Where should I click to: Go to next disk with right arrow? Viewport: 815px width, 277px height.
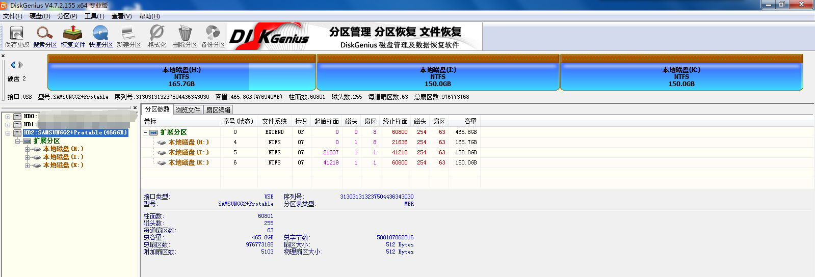click(x=21, y=65)
